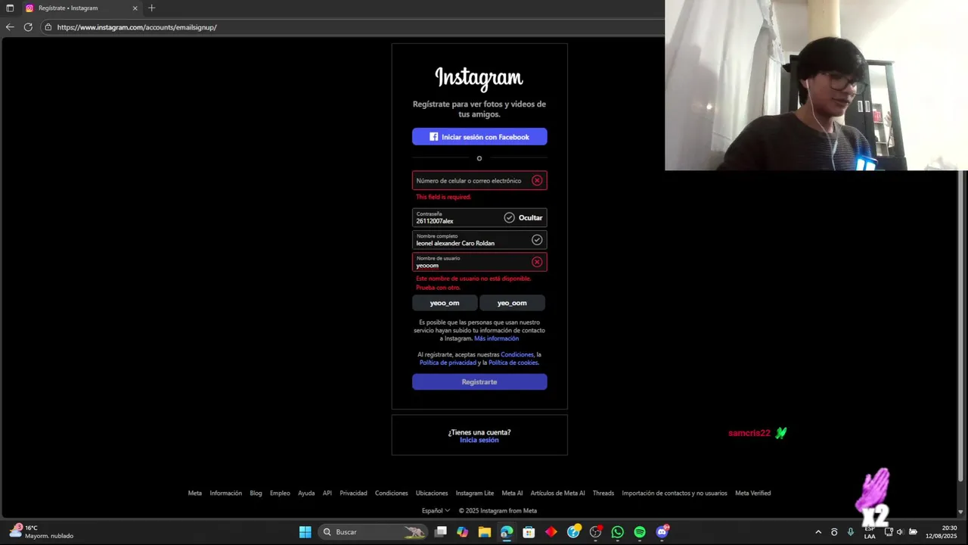The width and height of the screenshot is (968, 545).
Task: Open the API footer link
Action: pyautogui.click(x=327, y=494)
